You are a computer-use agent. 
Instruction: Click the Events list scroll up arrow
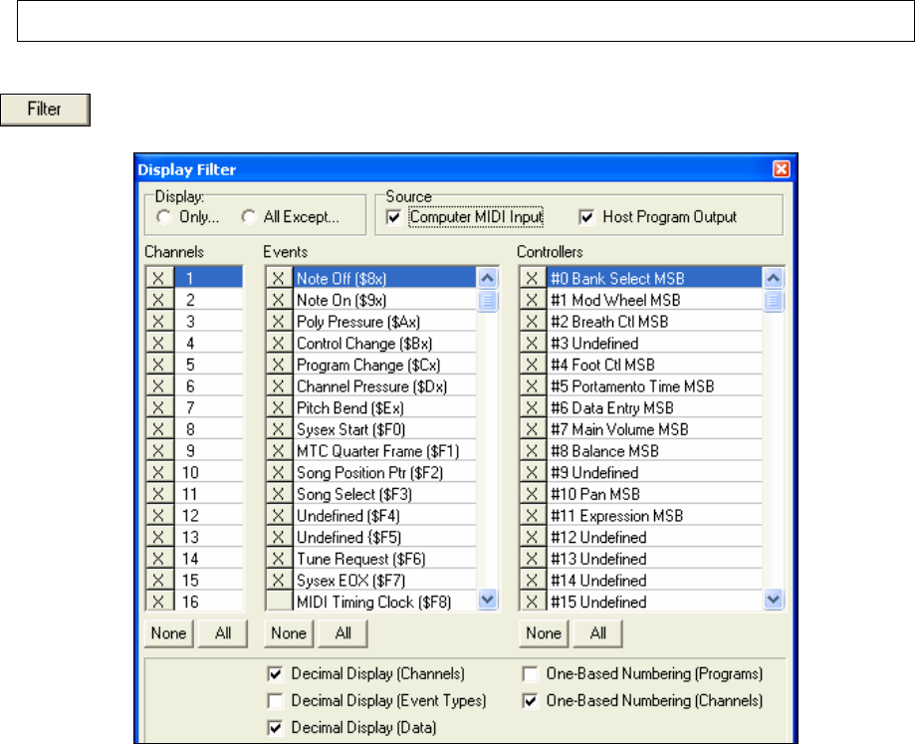tap(487, 278)
